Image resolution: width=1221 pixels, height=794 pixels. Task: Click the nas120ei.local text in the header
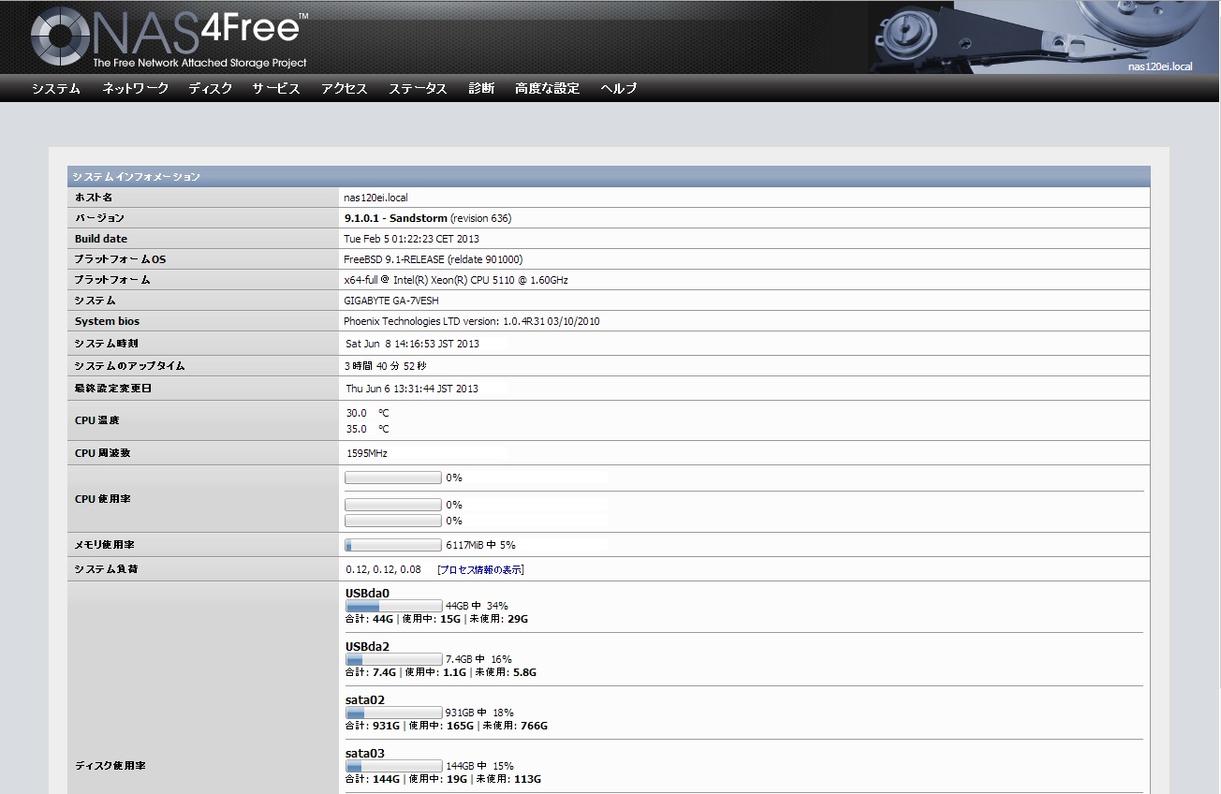tap(1160, 66)
